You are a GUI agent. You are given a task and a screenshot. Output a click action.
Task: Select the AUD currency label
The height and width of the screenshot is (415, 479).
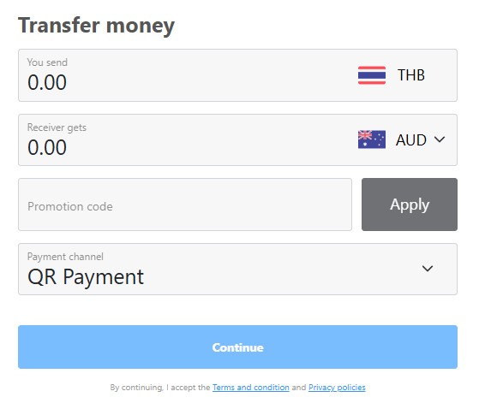click(x=410, y=140)
